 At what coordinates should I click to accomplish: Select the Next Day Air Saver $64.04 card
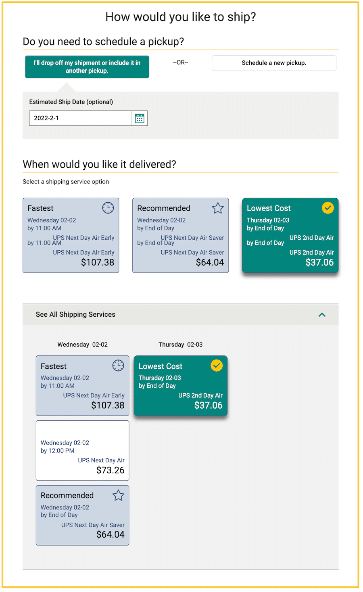pos(82,515)
